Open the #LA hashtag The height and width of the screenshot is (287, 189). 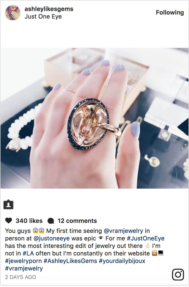coord(28,253)
